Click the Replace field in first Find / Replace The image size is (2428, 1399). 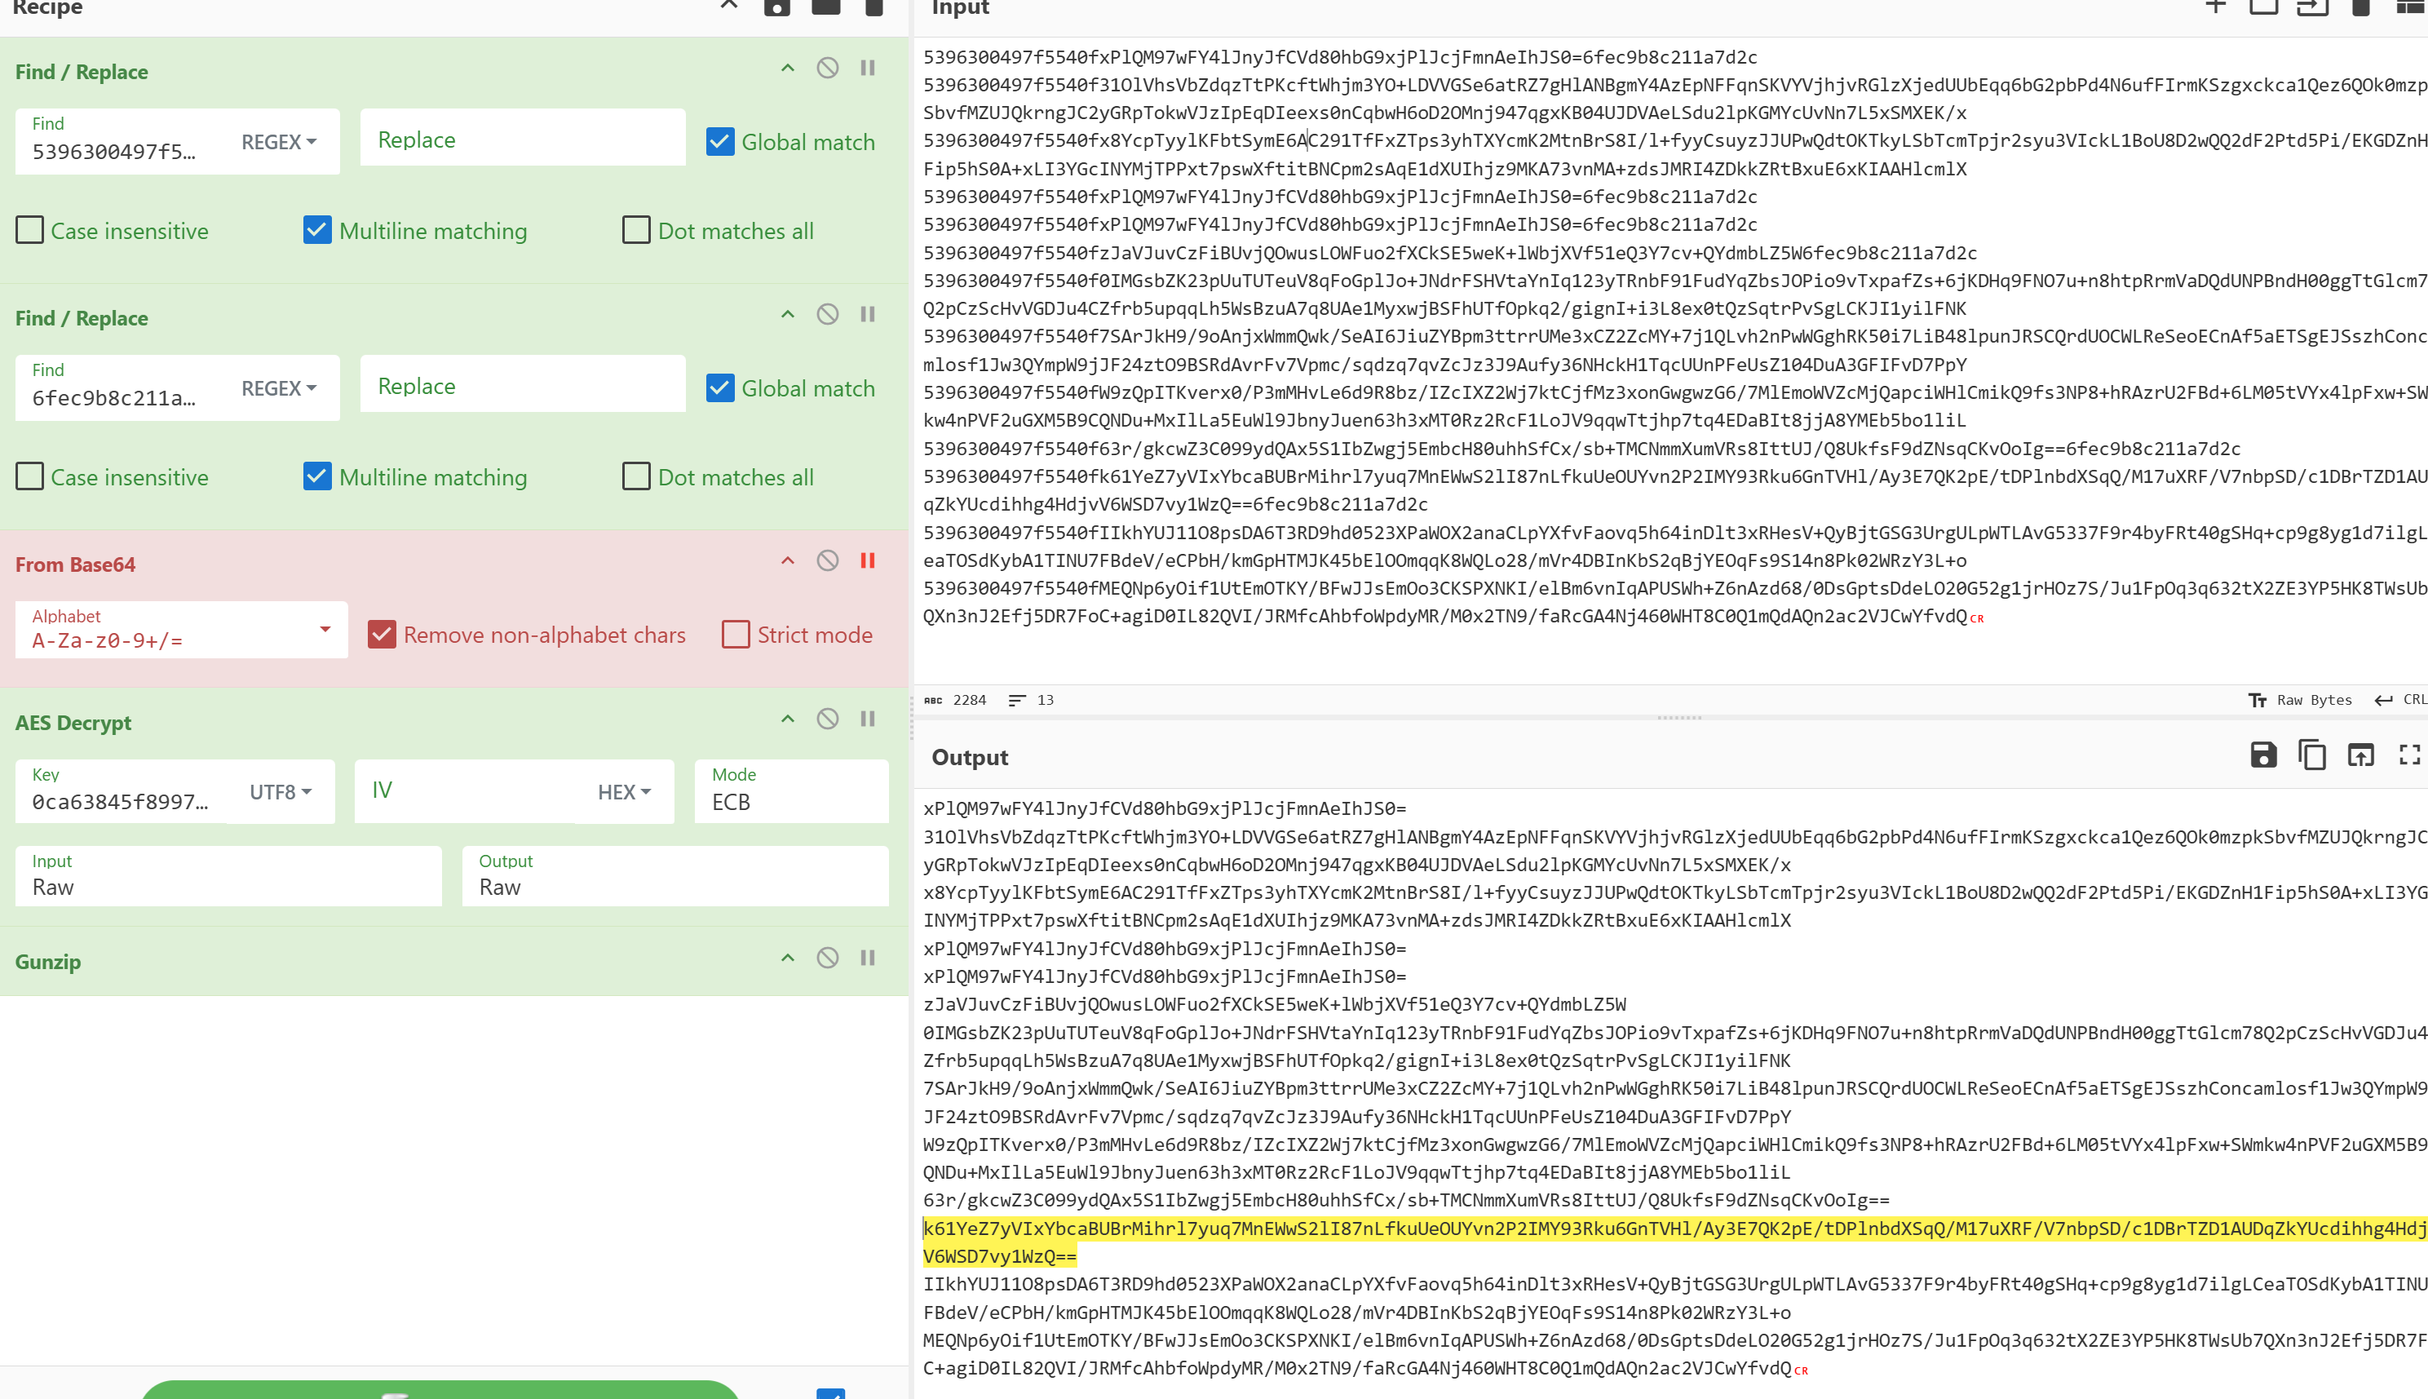pos(521,140)
